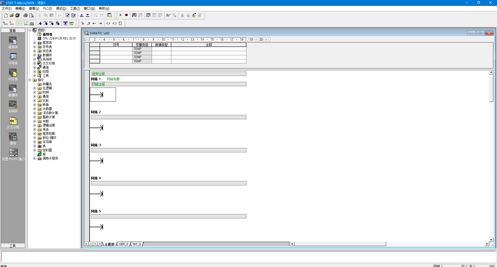Insert an instruction box
The height and width of the screenshot is (267, 497).
(120, 23)
